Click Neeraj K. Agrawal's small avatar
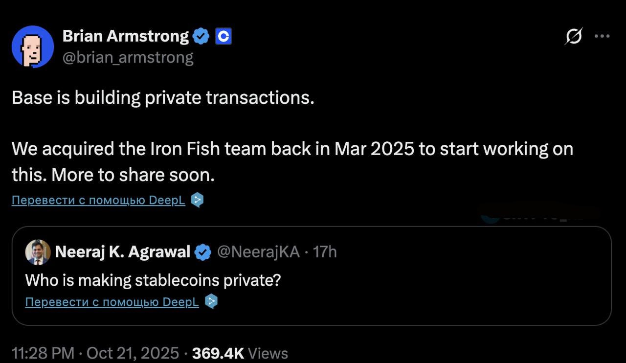Image resolution: width=626 pixels, height=363 pixels. click(x=38, y=252)
